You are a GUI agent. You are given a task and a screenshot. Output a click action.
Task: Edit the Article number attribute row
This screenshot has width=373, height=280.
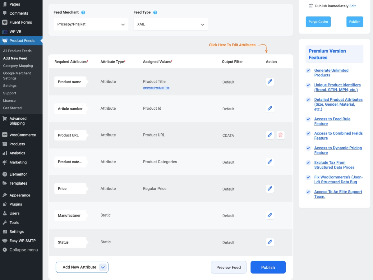click(x=270, y=108)
